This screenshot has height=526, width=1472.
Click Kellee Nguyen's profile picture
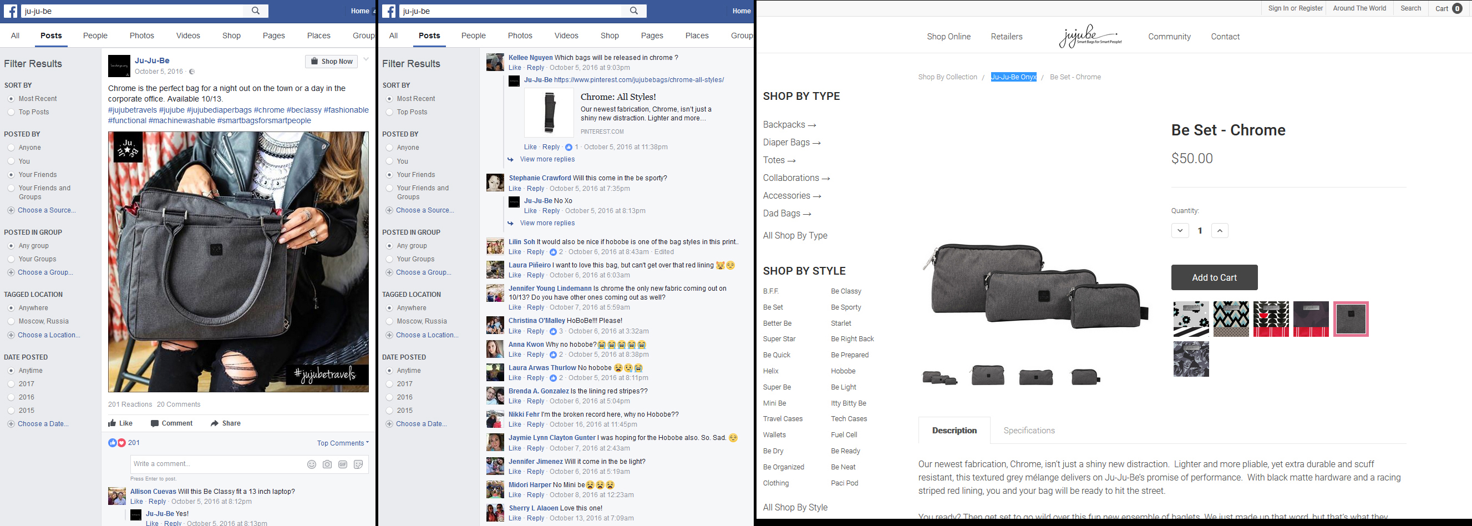495,62
